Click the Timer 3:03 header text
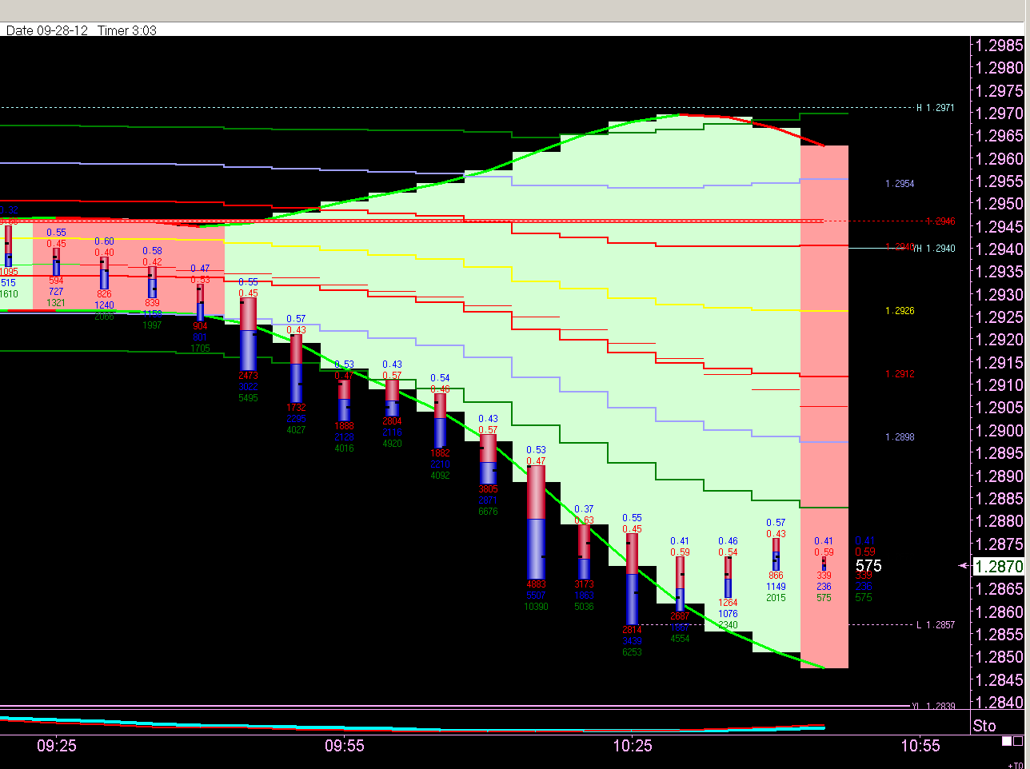Screen dimensions: 1030x769 pyautogui.click(x=127, y=30)
